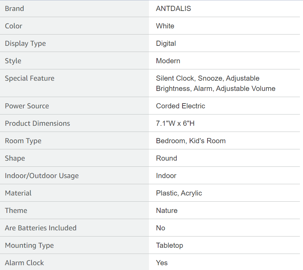Click the 7.1"W x 6"H dimensions value

pos(175,123)
